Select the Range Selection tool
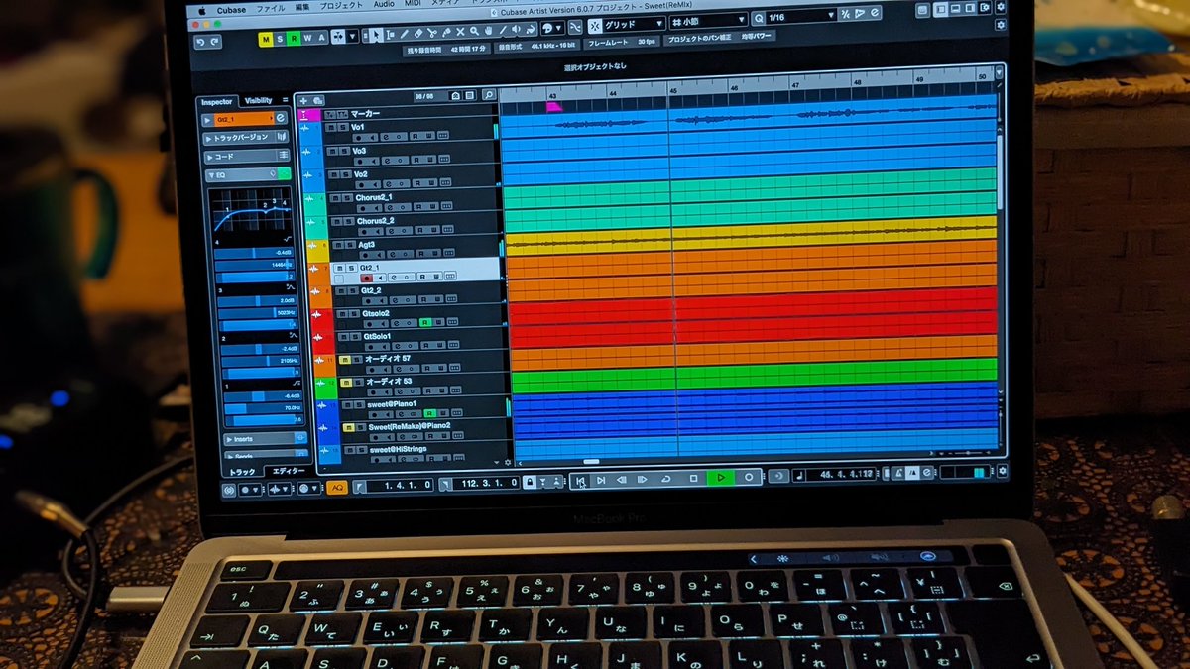The height and width of the screenshot is (669, 1190). click(x=390, y=35)
